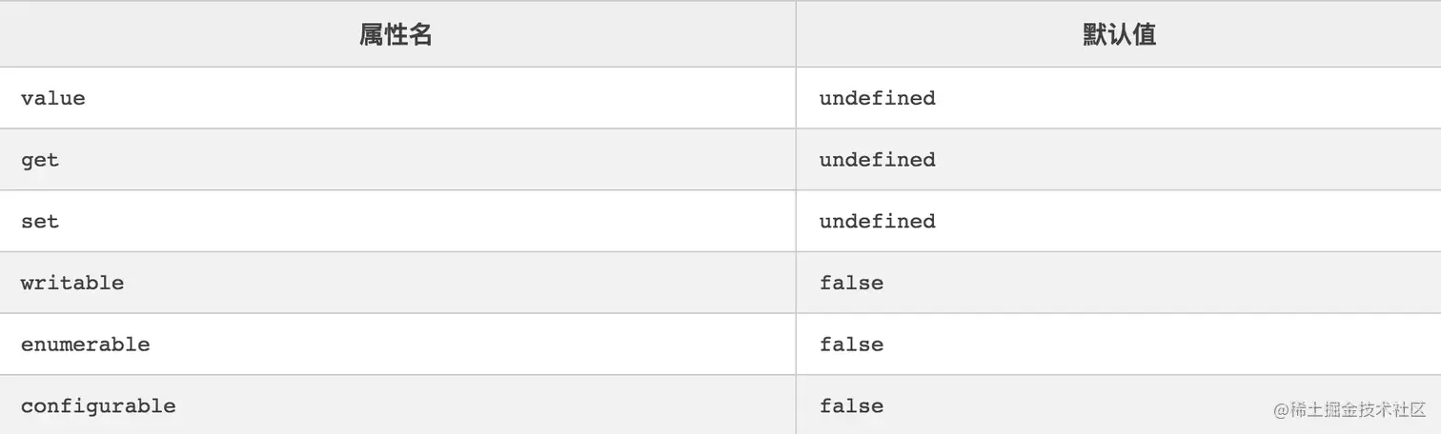This screenshot has height=434, width=1441.
Task: Click undefined default in the value row
Action: 877,98
